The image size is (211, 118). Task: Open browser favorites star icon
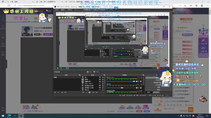[191, 6]
